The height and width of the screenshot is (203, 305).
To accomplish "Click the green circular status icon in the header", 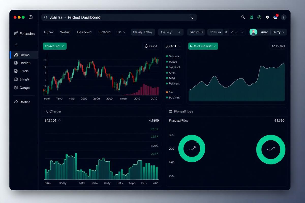I will [x=259, y=17].
